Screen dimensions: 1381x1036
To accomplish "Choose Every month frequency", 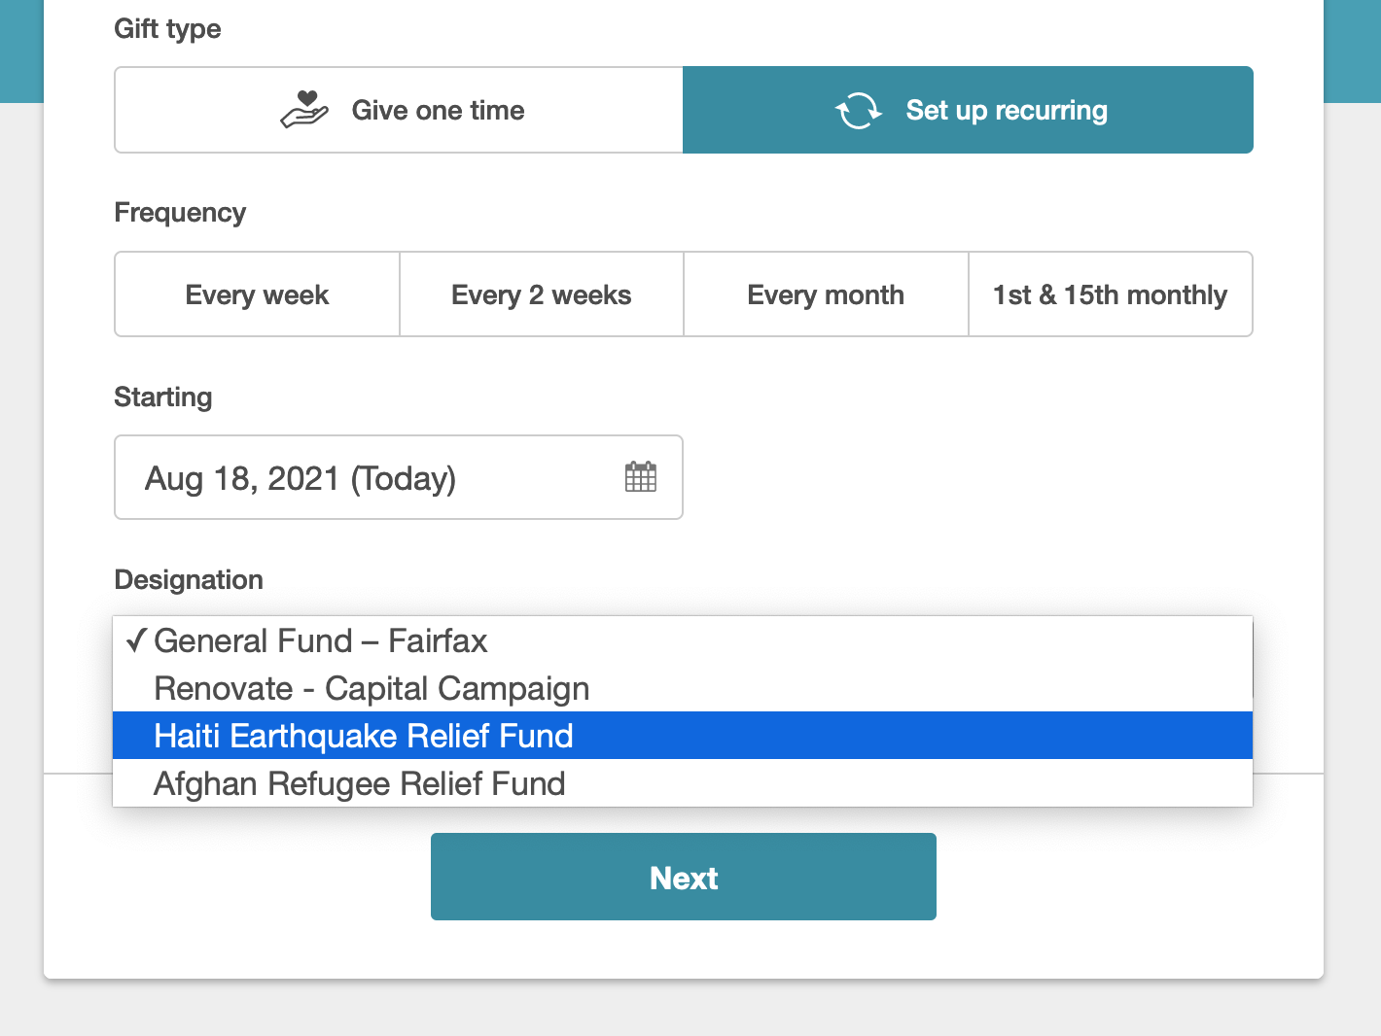I will point(826,294).
